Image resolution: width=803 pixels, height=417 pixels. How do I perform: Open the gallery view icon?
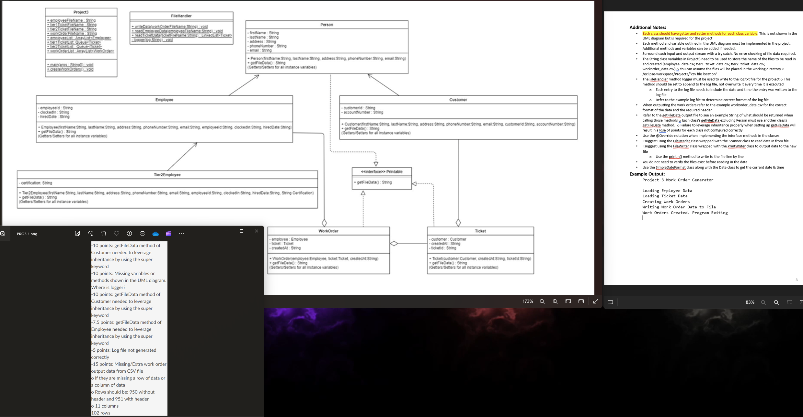tap(3, 234)
